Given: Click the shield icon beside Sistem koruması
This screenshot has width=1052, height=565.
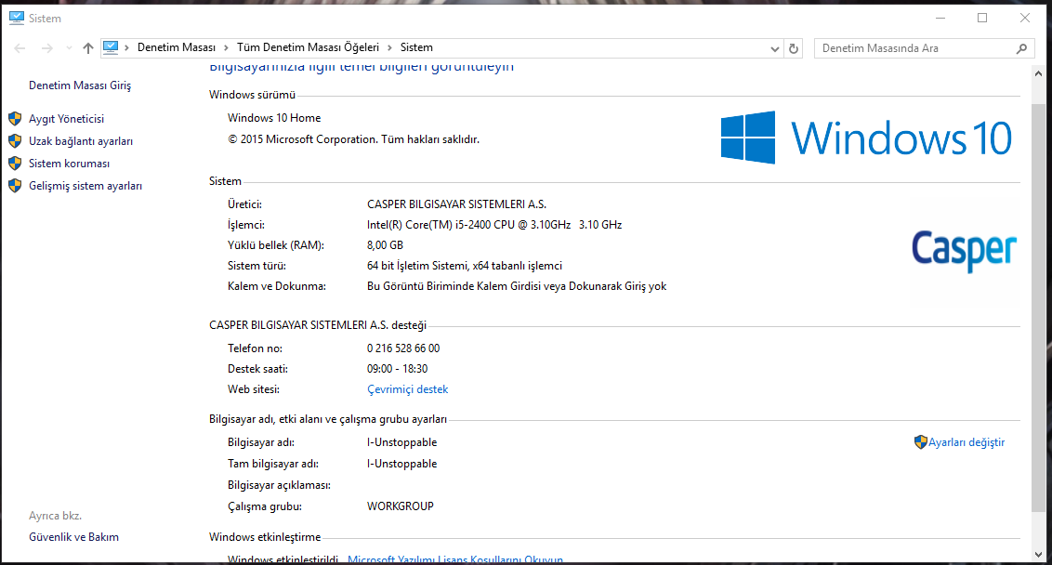Looking at the screenshot, I should click(x=15, y=163).
